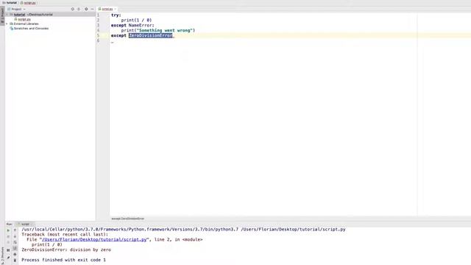Toggle scroll to end in Run console

(x=15, y=249)
